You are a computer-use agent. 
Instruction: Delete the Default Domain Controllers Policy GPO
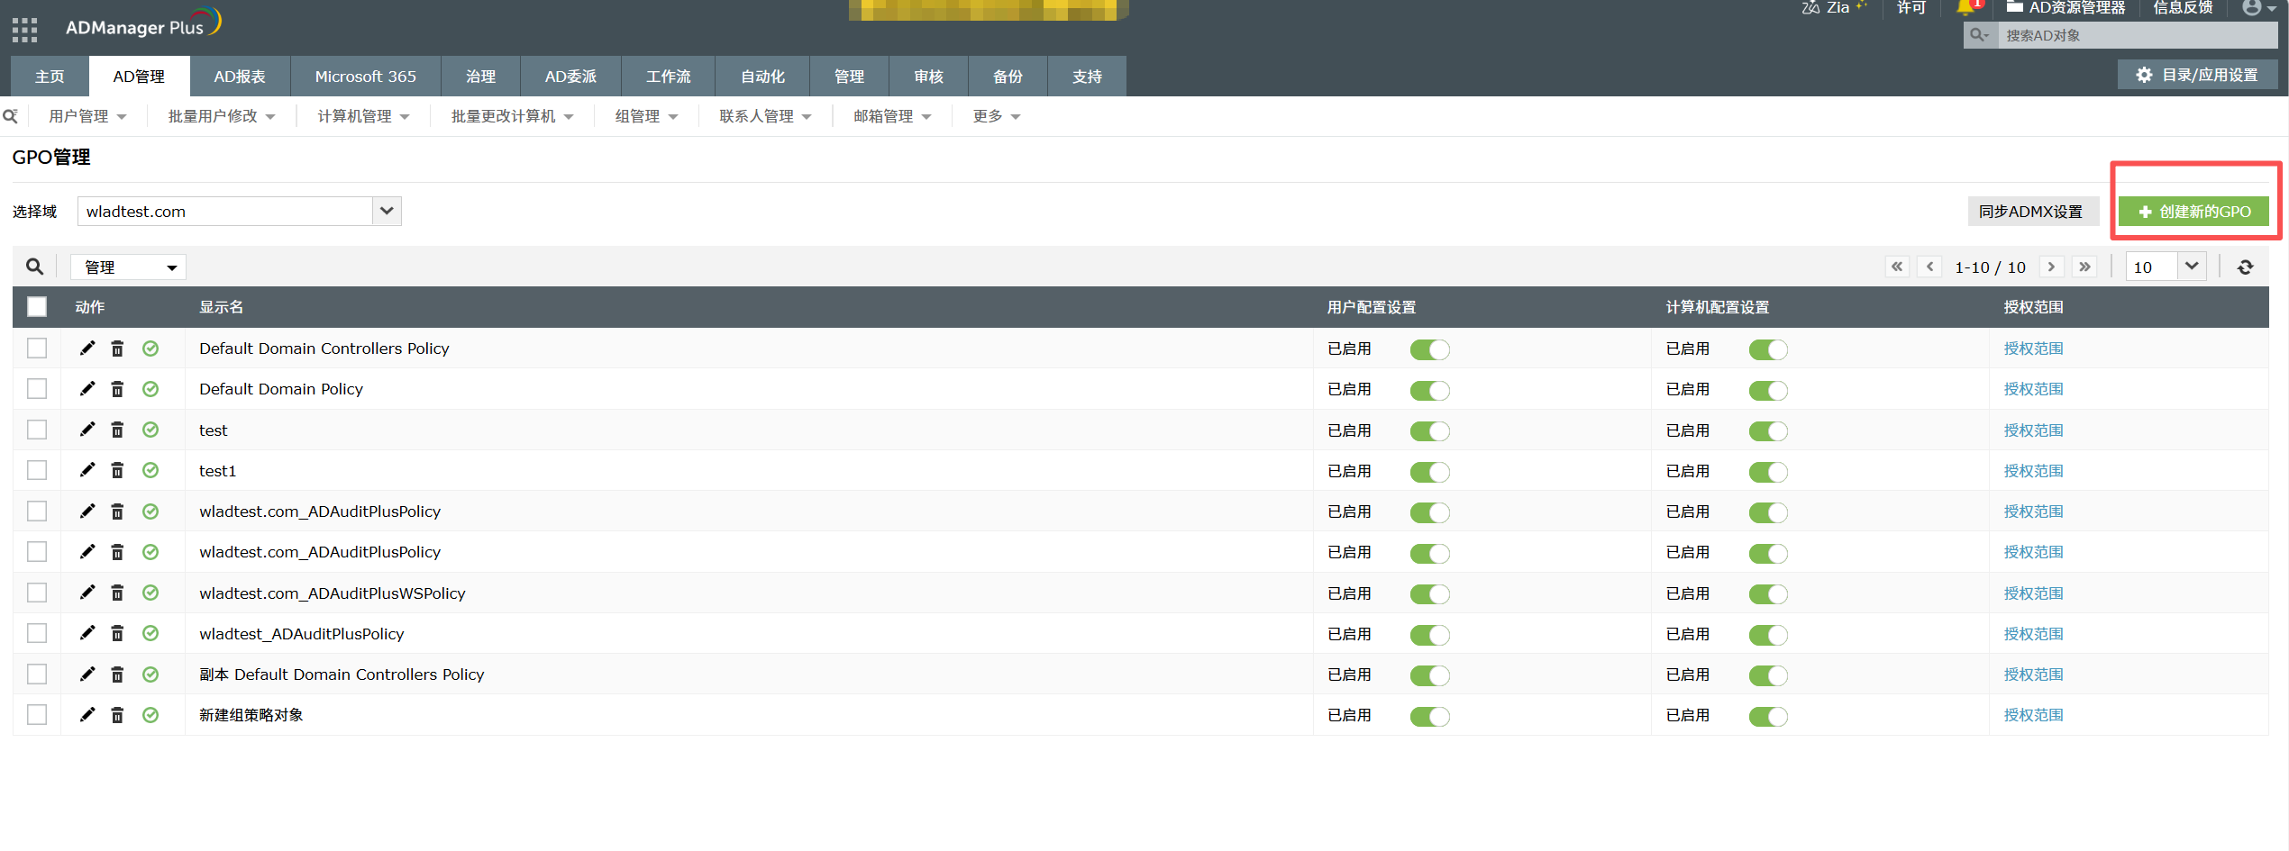click(x=117, y=349)
